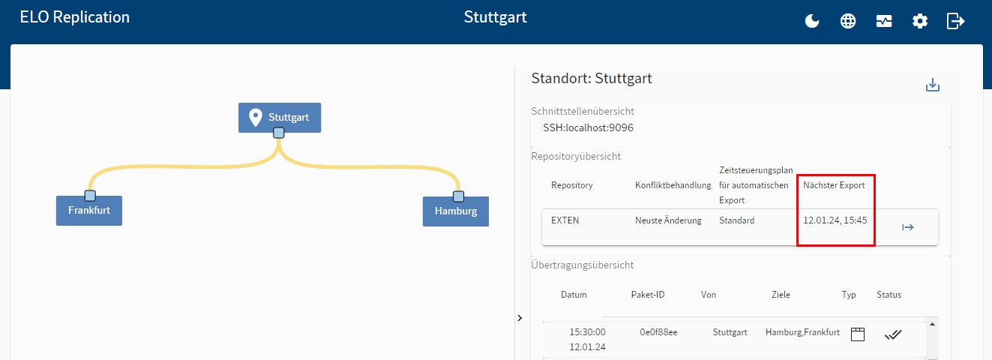Sort by the Paket-ID column header
Screen dimensions: 992x360
click(x=647, y=295)
